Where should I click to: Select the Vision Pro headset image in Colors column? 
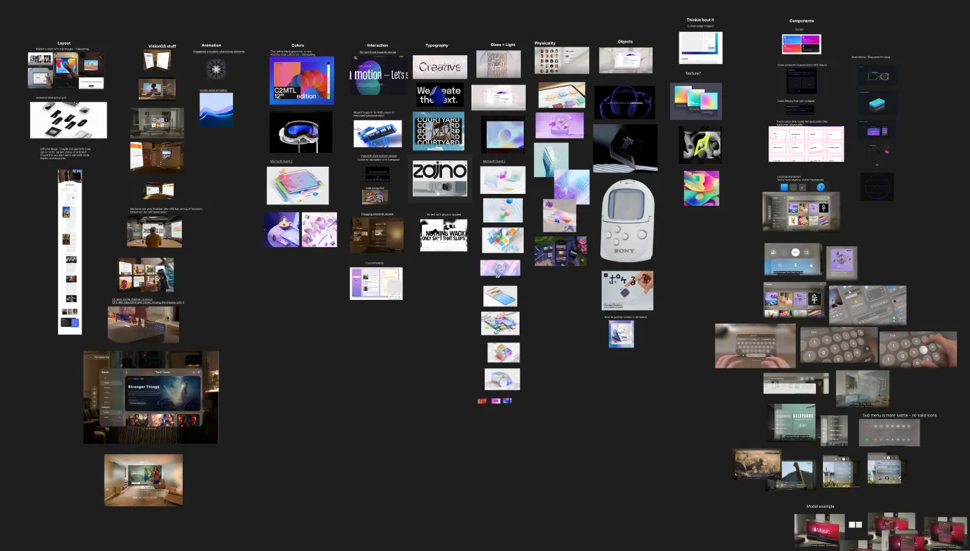click(x=301, y=132)
